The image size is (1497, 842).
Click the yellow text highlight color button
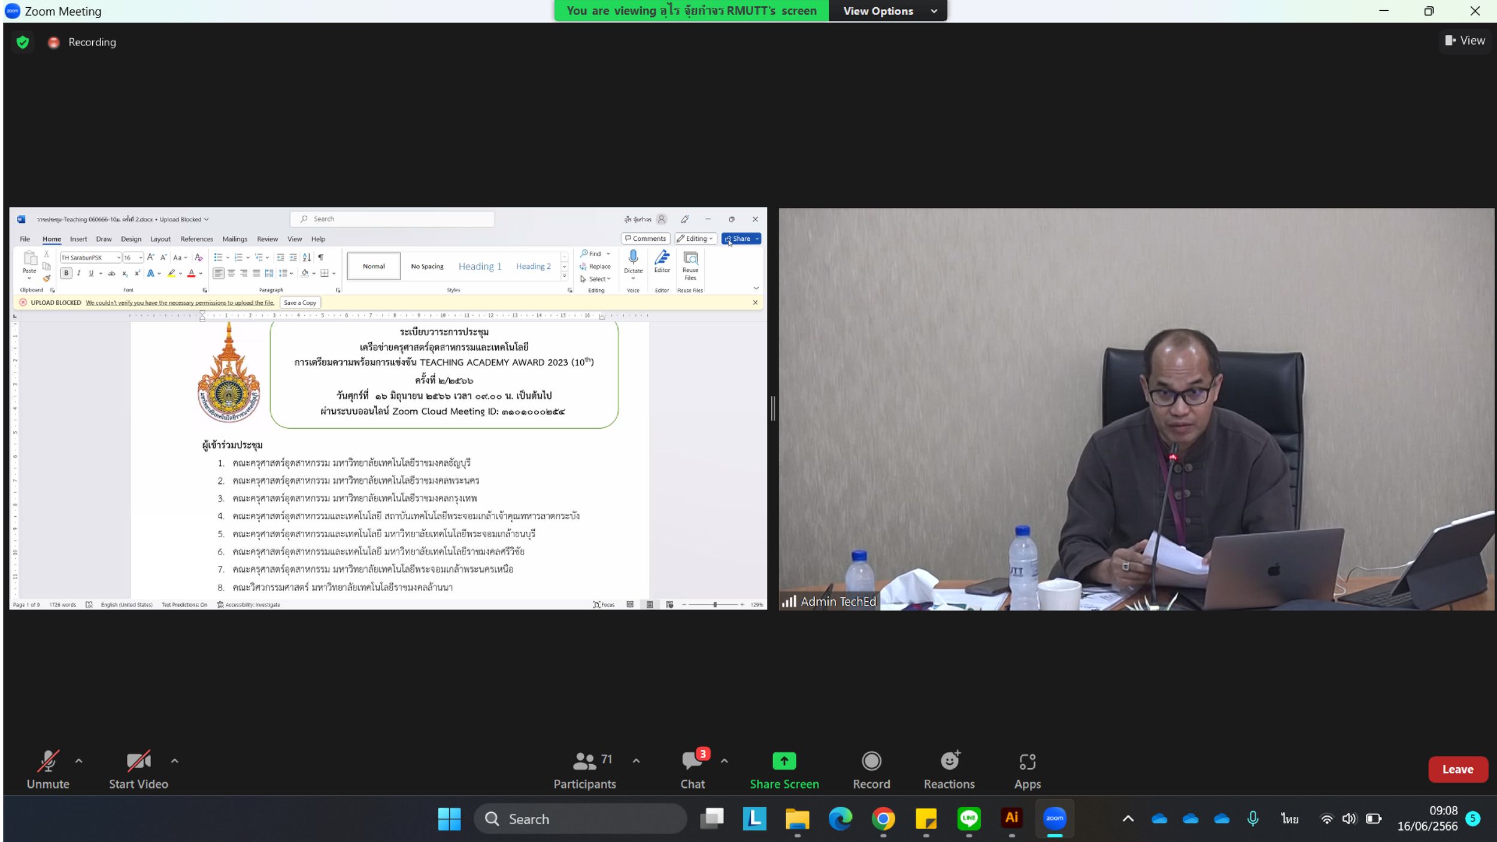[x=172, y=273]
